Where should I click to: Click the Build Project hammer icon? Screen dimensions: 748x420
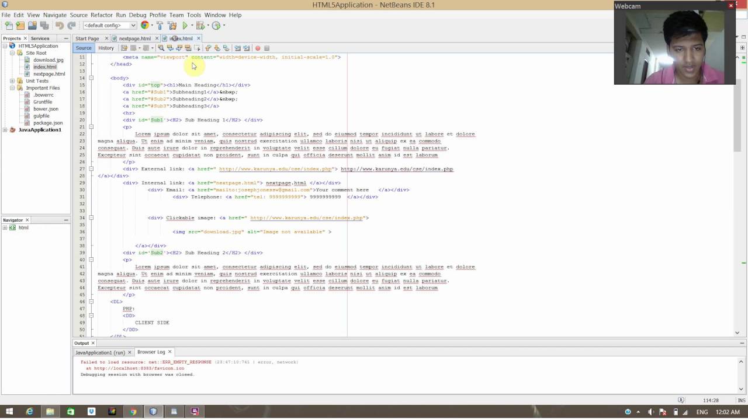click(160, 26)
